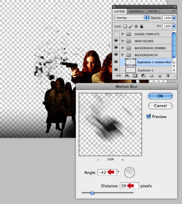Click the BACKGROUND ZOMBIES folder icon

128,48
